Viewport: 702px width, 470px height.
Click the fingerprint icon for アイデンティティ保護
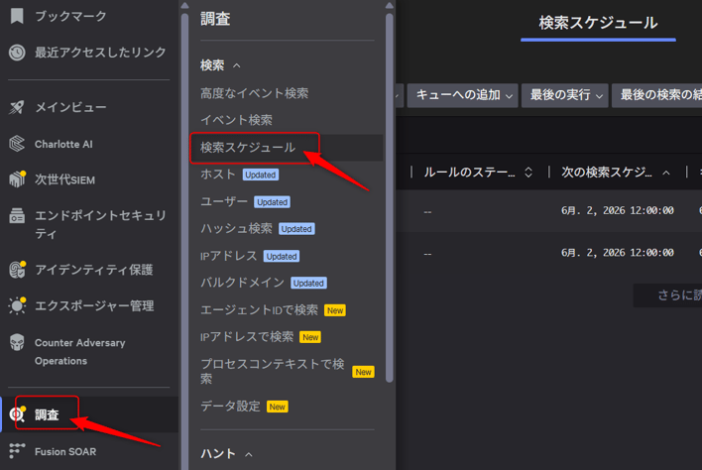click(x=17, y=270)
